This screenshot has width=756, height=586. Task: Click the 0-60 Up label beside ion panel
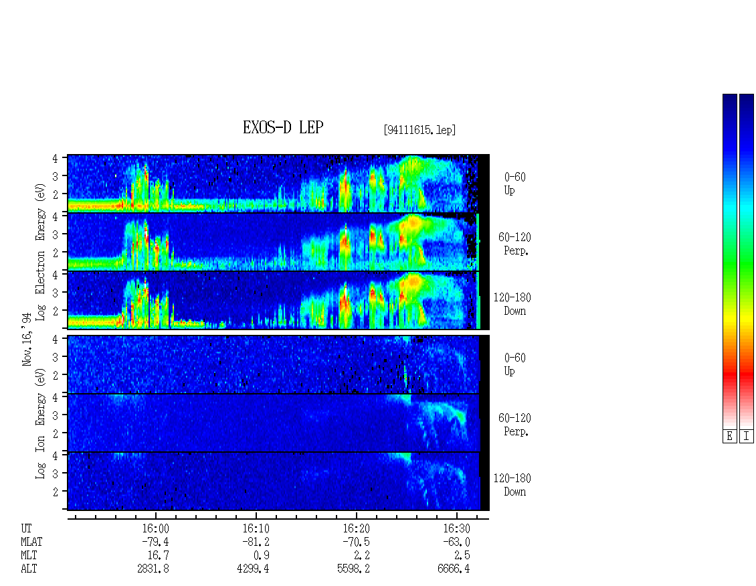[514, 365]
